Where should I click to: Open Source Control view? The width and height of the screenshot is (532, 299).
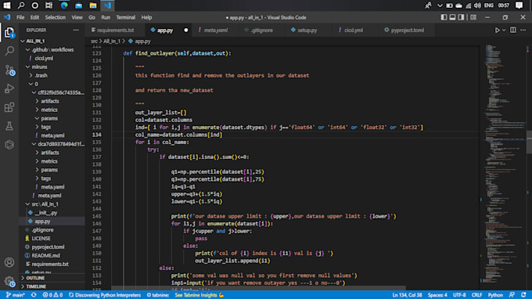[9, 70]
